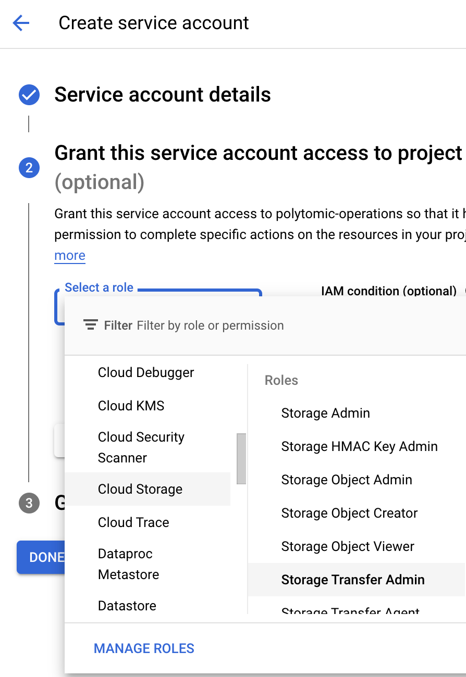Pick Cloud Debugger from the category column
The width and height of the screenshot is (466, 677).
pos(145,372)
